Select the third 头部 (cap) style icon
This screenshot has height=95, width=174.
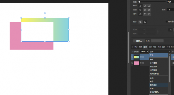149,6
